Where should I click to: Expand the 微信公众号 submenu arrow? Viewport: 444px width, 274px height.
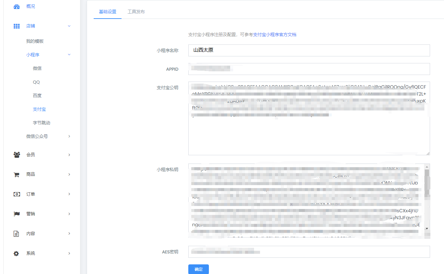click(69, 136)
